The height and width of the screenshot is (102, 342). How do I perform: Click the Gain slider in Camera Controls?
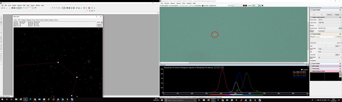pos(327,46)
